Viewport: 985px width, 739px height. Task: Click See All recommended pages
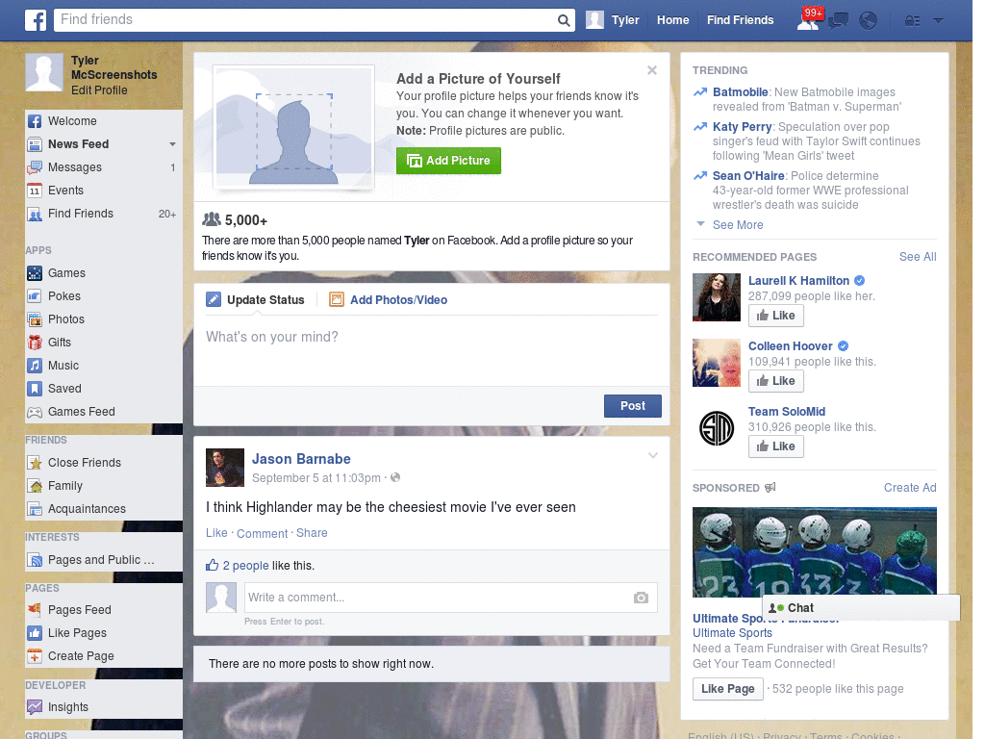(917, 256)
